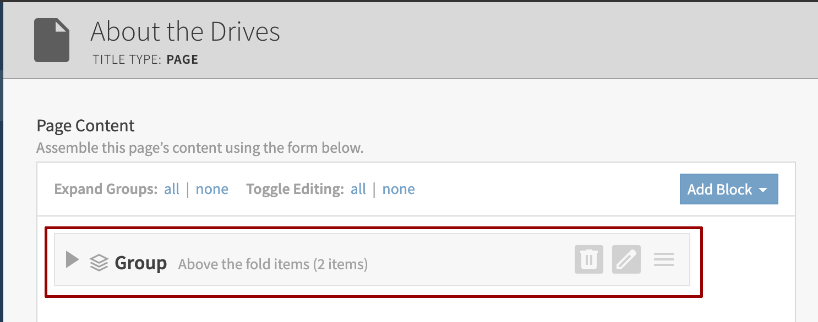Click the "About the Drives" page title
This screenshot has width=818, height=322.
coord(186,32)
